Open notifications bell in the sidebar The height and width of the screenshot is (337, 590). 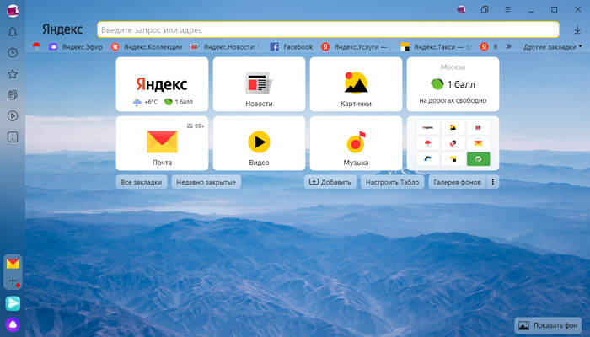[13, 32]
